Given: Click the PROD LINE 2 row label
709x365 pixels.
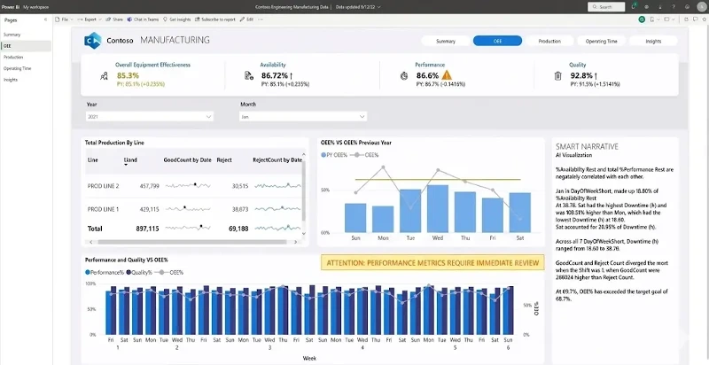Looking at the screenshot, I should [x=103, y=186].
